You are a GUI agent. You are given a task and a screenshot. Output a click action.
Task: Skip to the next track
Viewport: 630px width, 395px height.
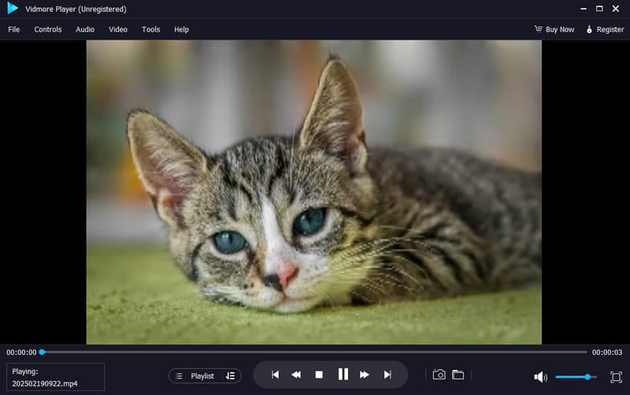coord(387,375)
